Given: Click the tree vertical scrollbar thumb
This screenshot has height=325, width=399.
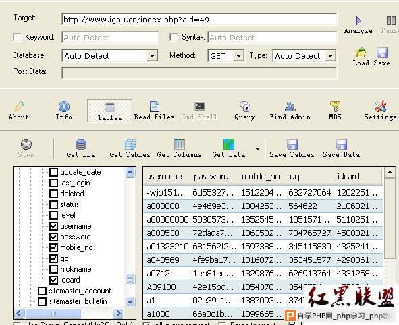Looking at the screenshot, I should (130, 279).
